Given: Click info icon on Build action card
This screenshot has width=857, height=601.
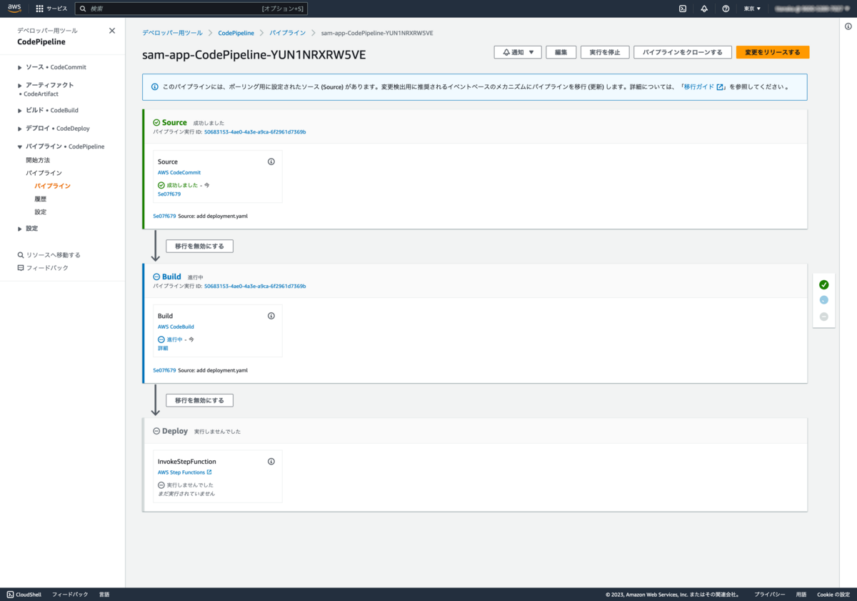Looking at the screenshot, I should click(271, 316).
